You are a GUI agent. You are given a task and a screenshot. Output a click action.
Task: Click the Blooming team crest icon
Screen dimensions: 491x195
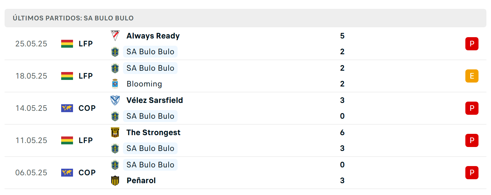[x=115, y=84]
